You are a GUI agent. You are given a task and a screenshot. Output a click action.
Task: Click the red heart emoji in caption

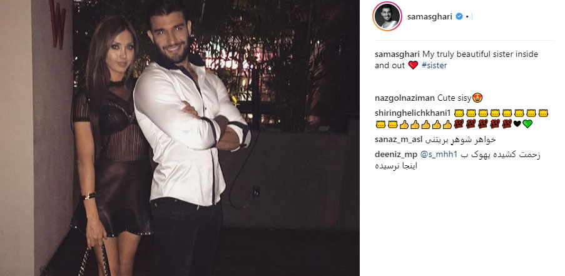[x=414, y=65]
